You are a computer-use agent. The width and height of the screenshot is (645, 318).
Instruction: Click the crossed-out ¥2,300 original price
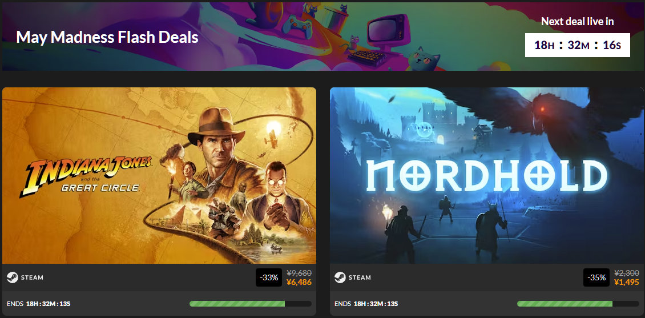[627, 272]
